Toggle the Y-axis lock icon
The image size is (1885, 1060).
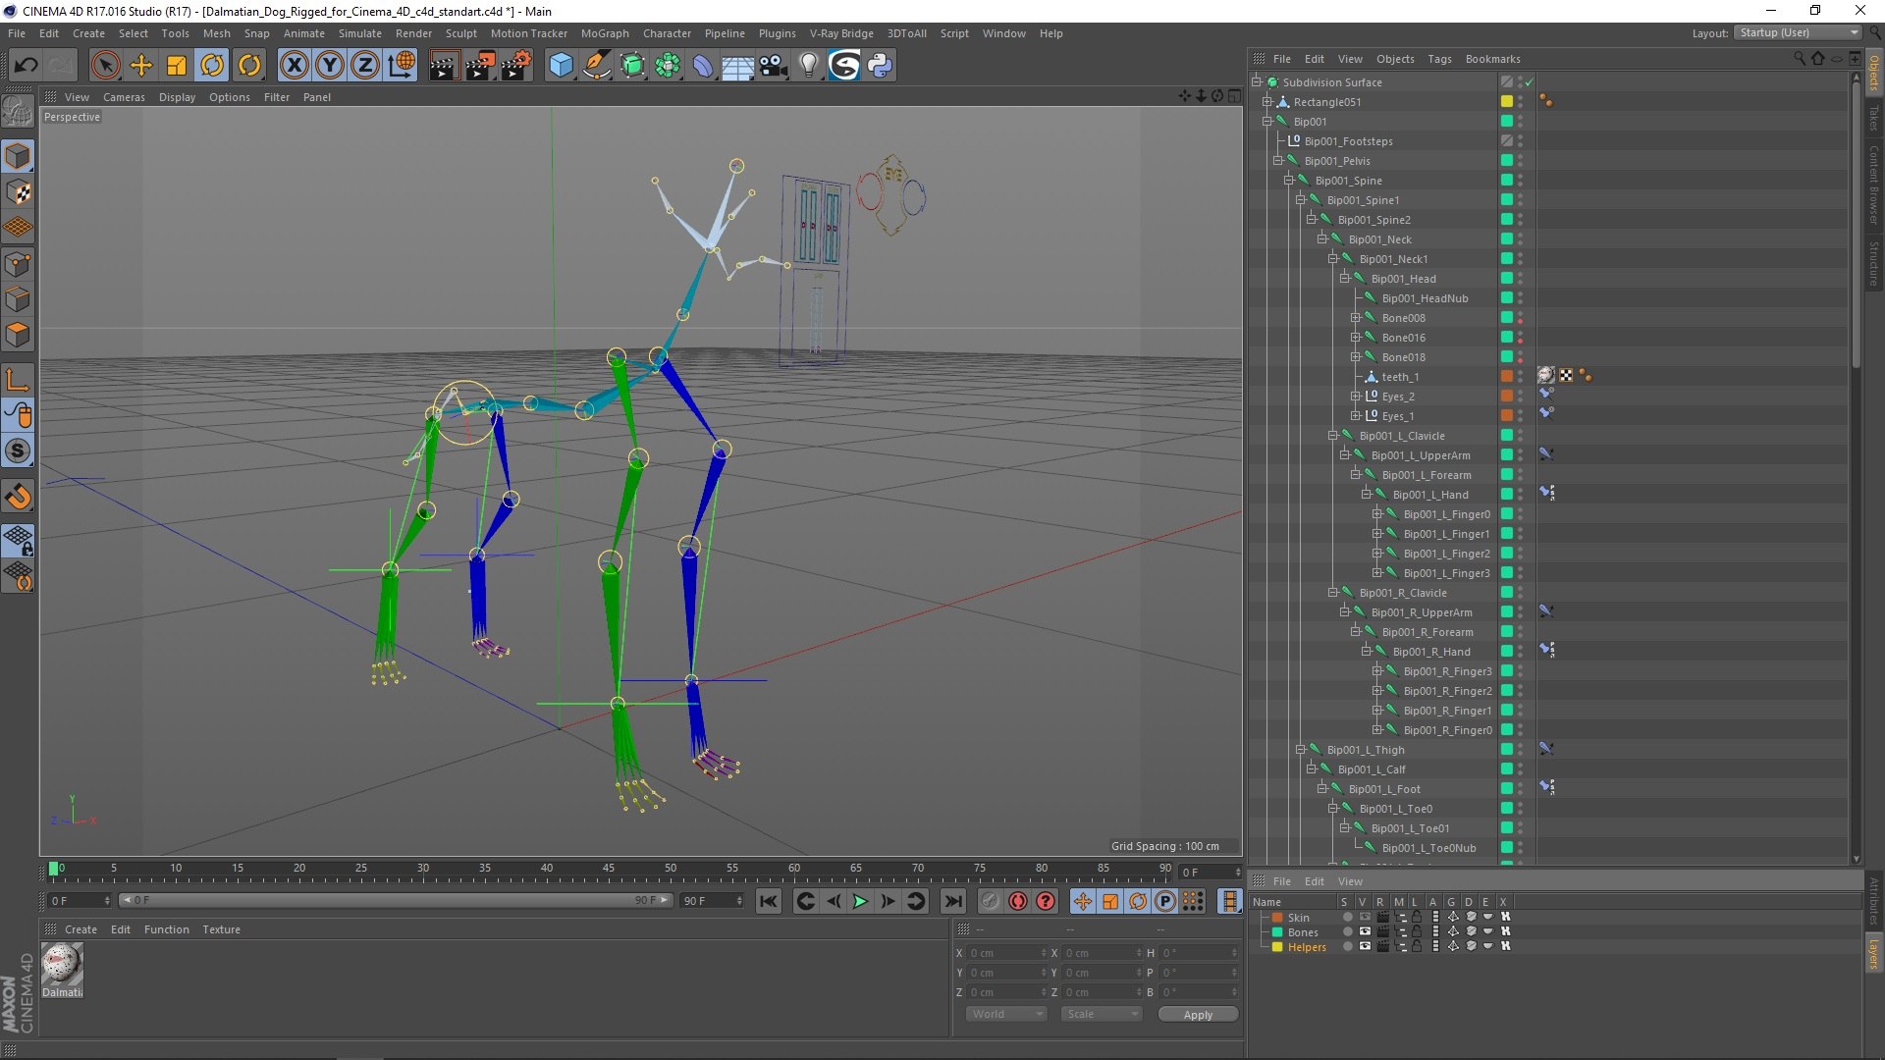click(x=329, y=66)
